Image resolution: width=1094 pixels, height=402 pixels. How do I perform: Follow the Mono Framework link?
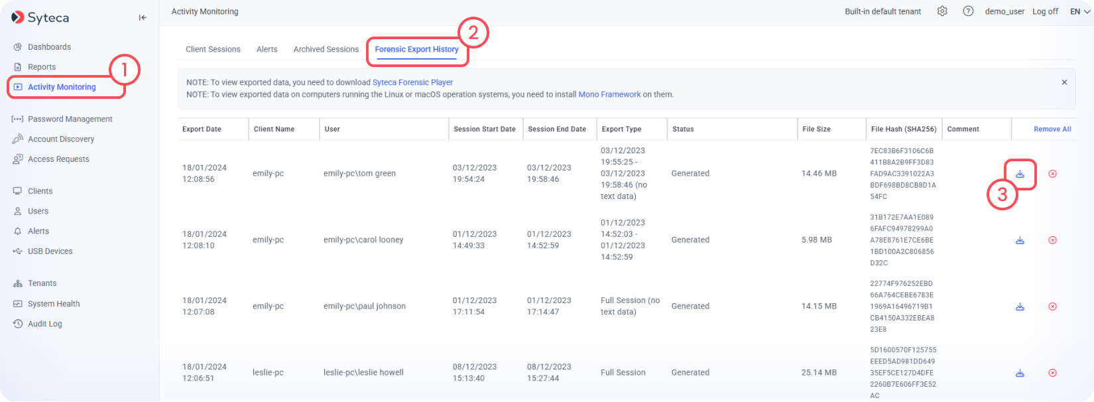(609, 94)
